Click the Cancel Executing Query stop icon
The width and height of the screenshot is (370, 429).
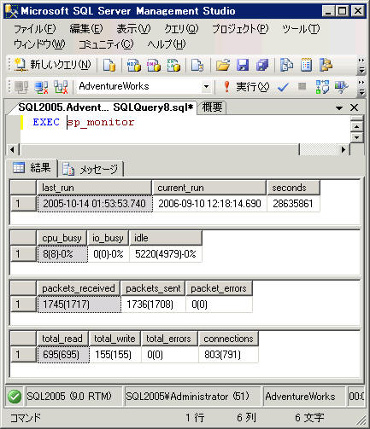tap(302, 86)
